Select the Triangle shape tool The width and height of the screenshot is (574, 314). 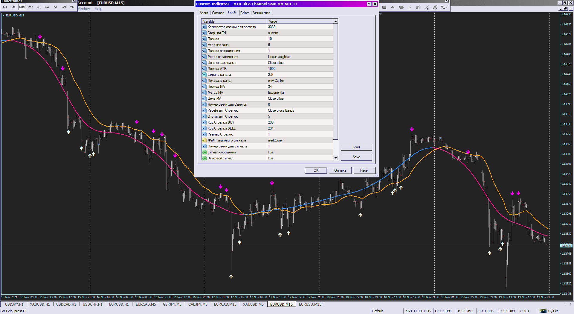(x=393, y=7)
